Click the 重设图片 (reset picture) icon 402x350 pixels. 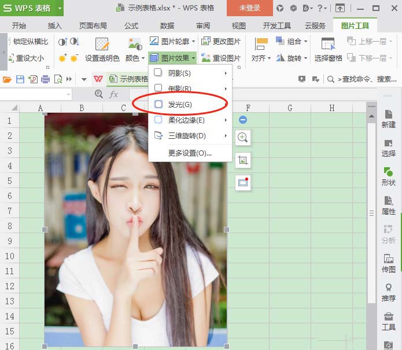pyautogui.click(x=220, y=58)
